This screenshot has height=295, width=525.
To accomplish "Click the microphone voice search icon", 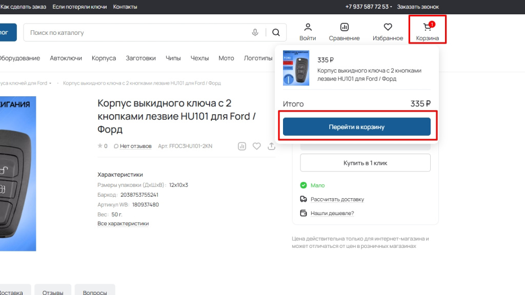I will coord(255,33).
